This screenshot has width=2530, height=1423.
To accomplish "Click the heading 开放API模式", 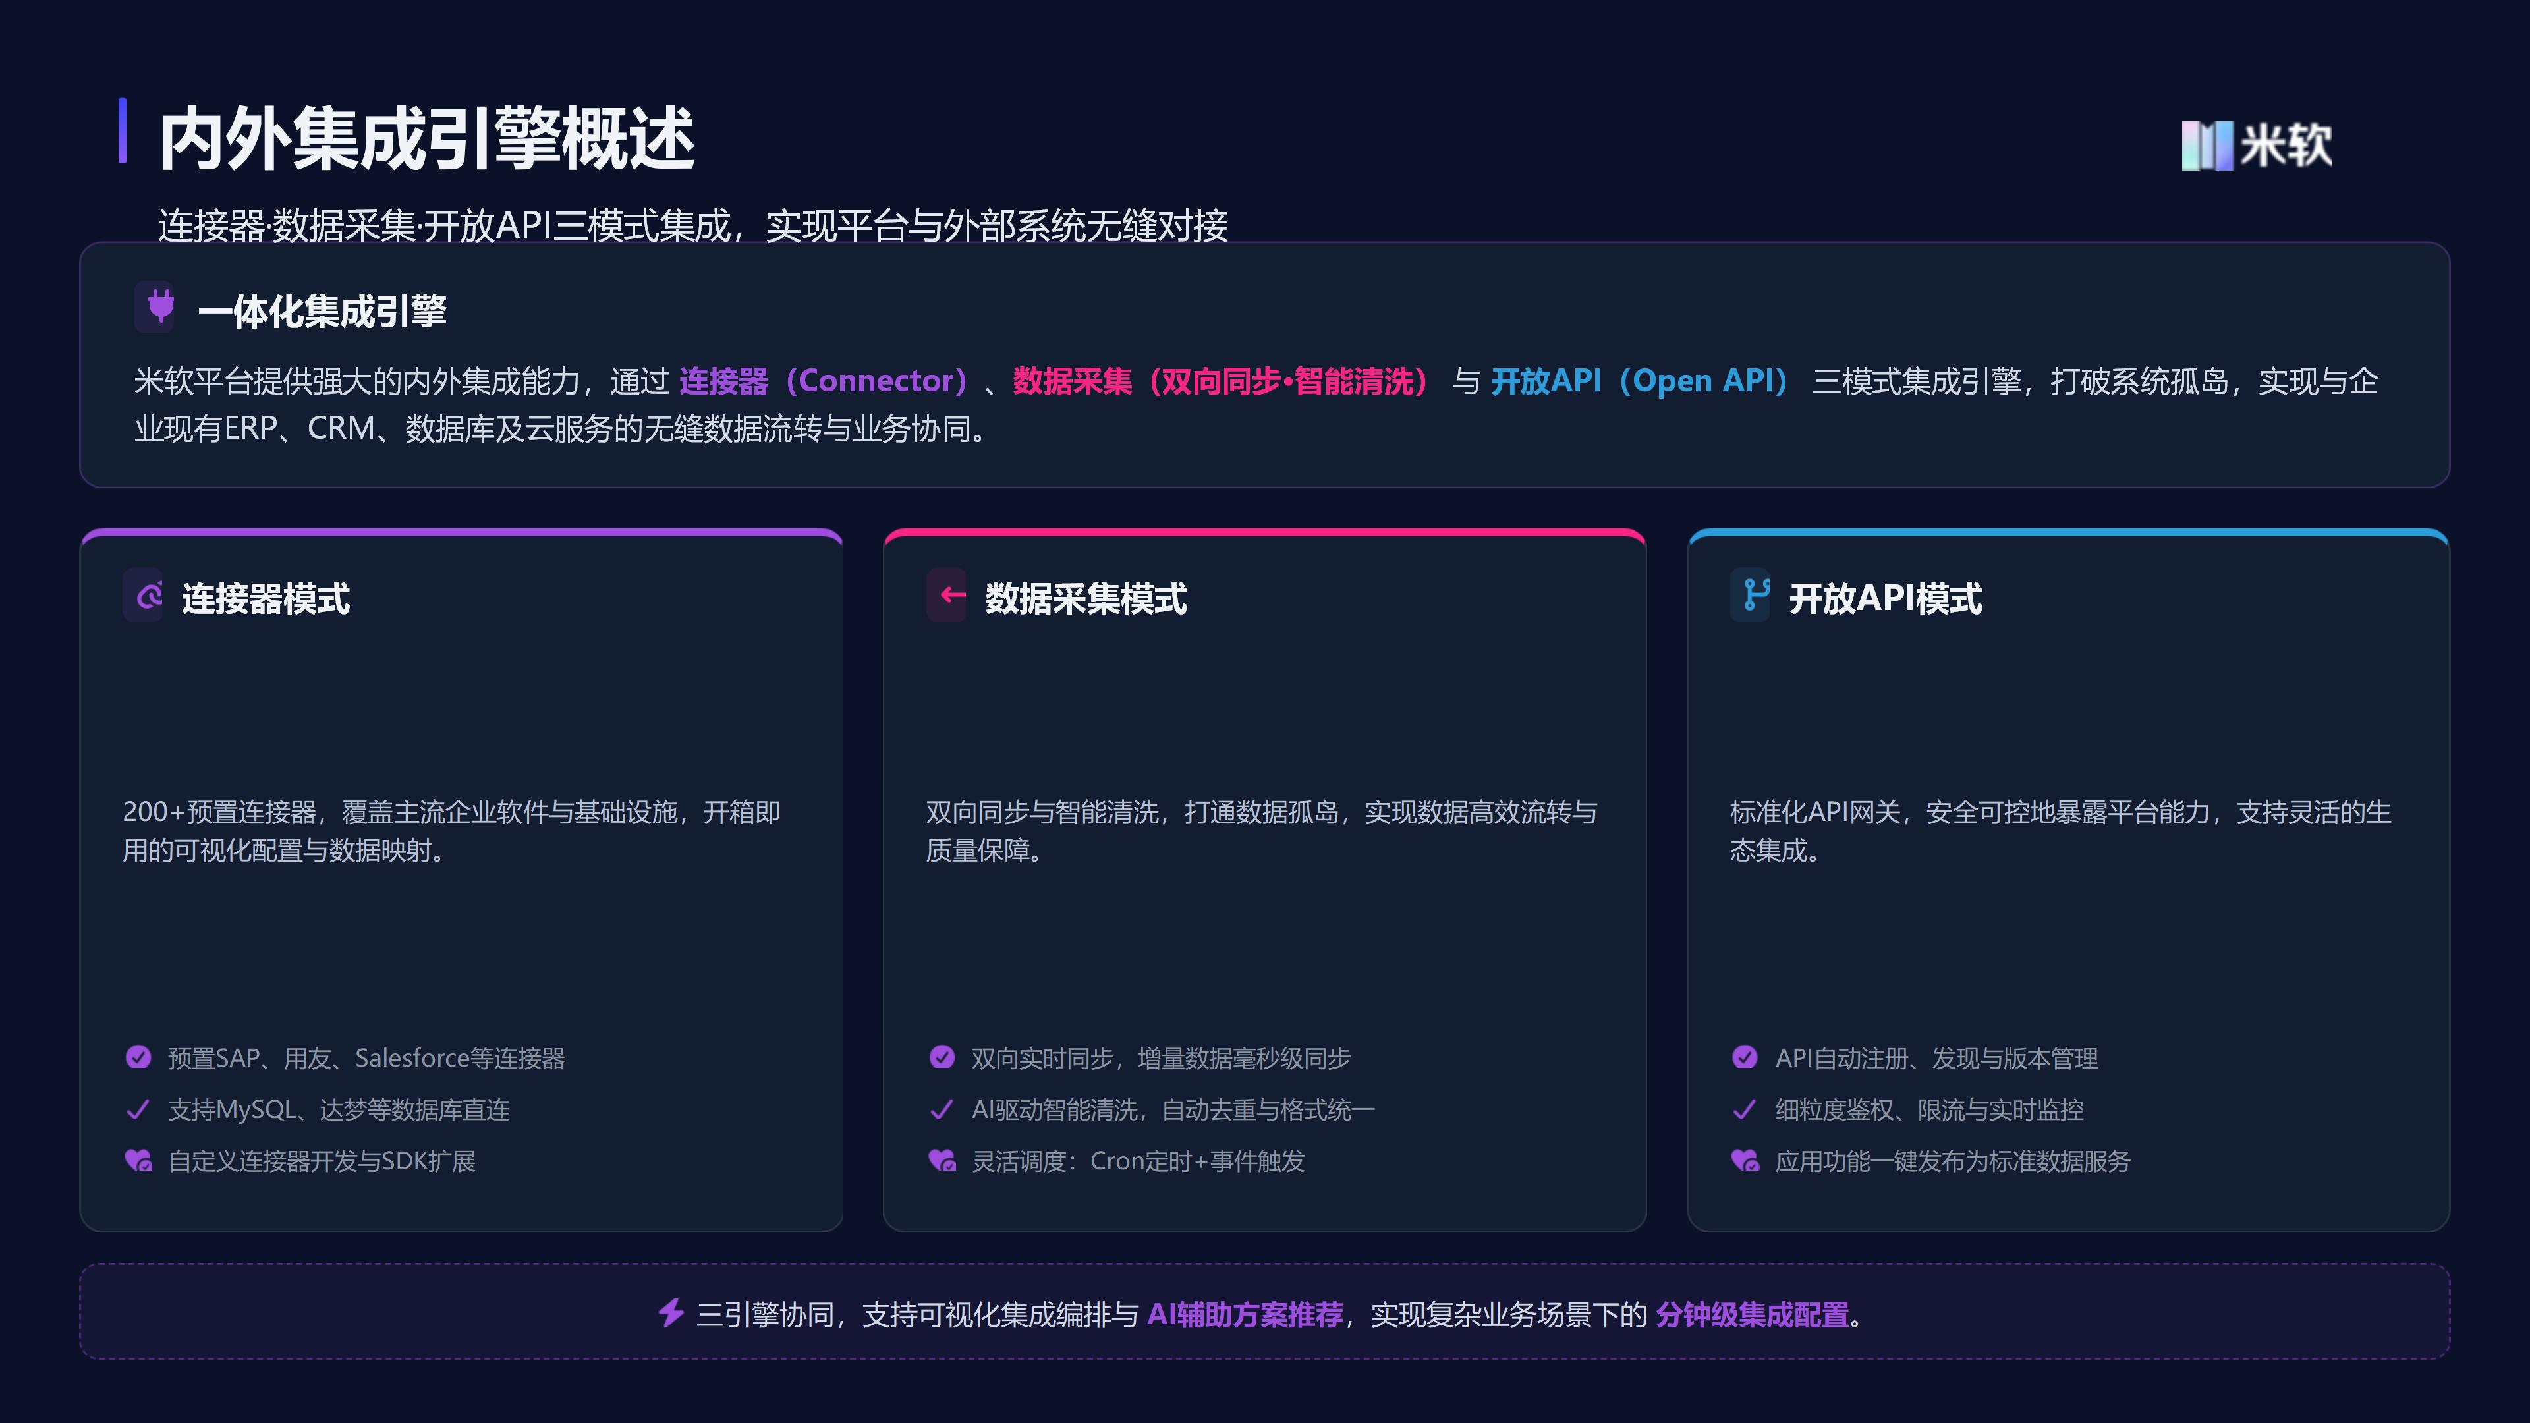I will click(1886, 598).
